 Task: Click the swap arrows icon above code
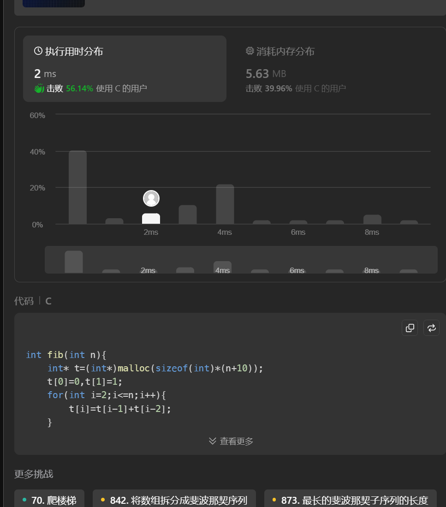pyautogui.click(x=431, y=328)
